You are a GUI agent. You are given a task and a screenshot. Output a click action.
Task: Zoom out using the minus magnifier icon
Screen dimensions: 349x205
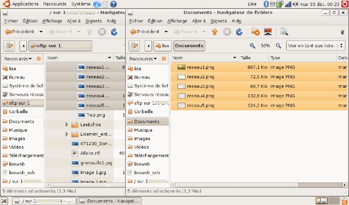pyautogui.click(x=252, y=45)
